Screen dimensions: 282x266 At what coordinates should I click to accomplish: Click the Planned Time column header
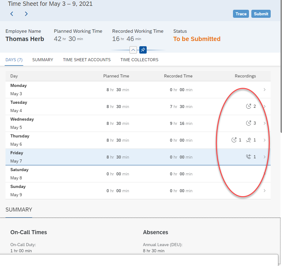click(116, 76)
